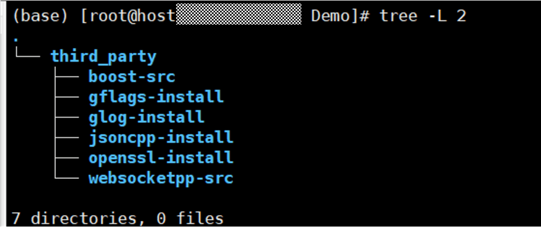Click the gflags-install directory entry
Screen dimensions: 541x227
(x=155, y=97)
